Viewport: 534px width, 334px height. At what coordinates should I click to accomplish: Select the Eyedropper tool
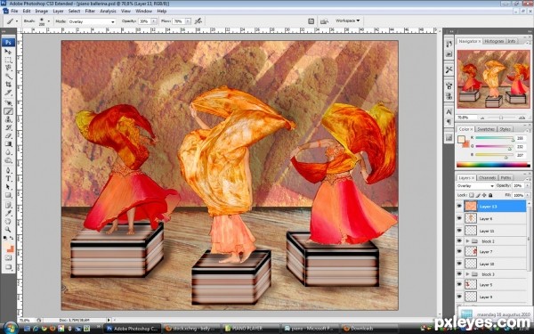point(8,214)
